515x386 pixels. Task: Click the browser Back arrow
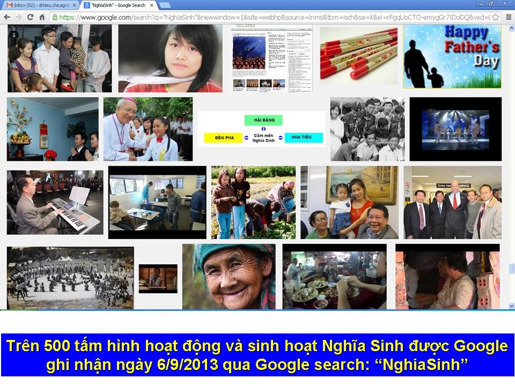(7, 17)
